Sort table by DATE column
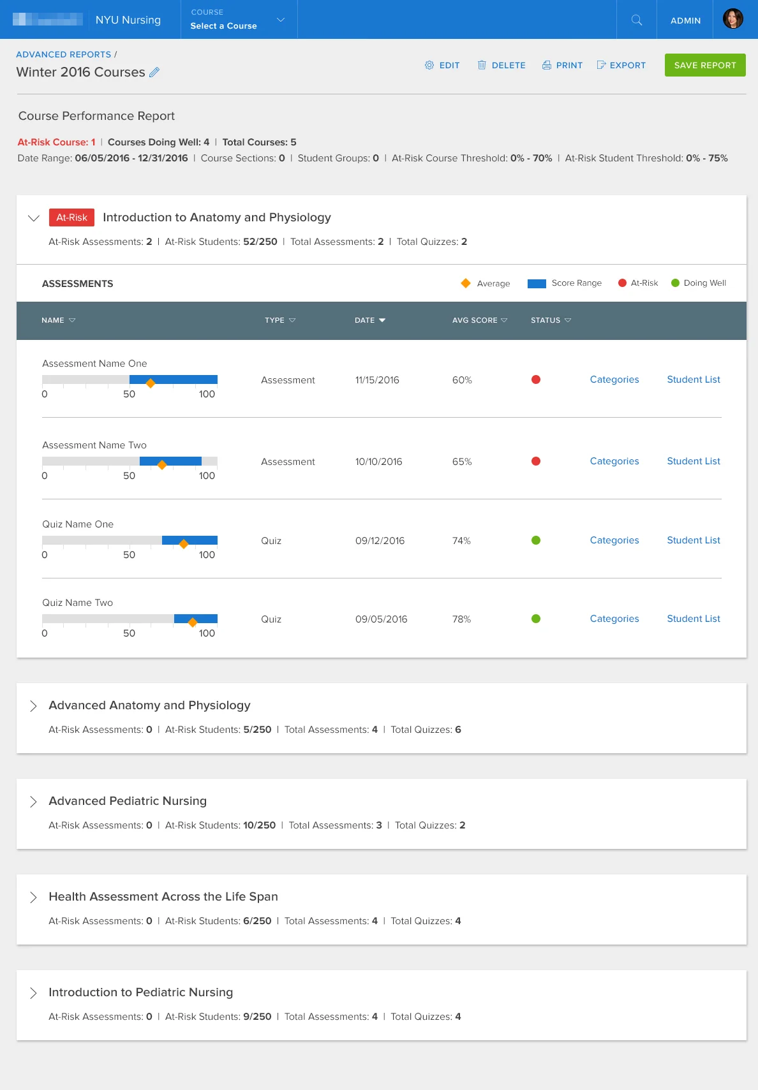 pos(370,320)
